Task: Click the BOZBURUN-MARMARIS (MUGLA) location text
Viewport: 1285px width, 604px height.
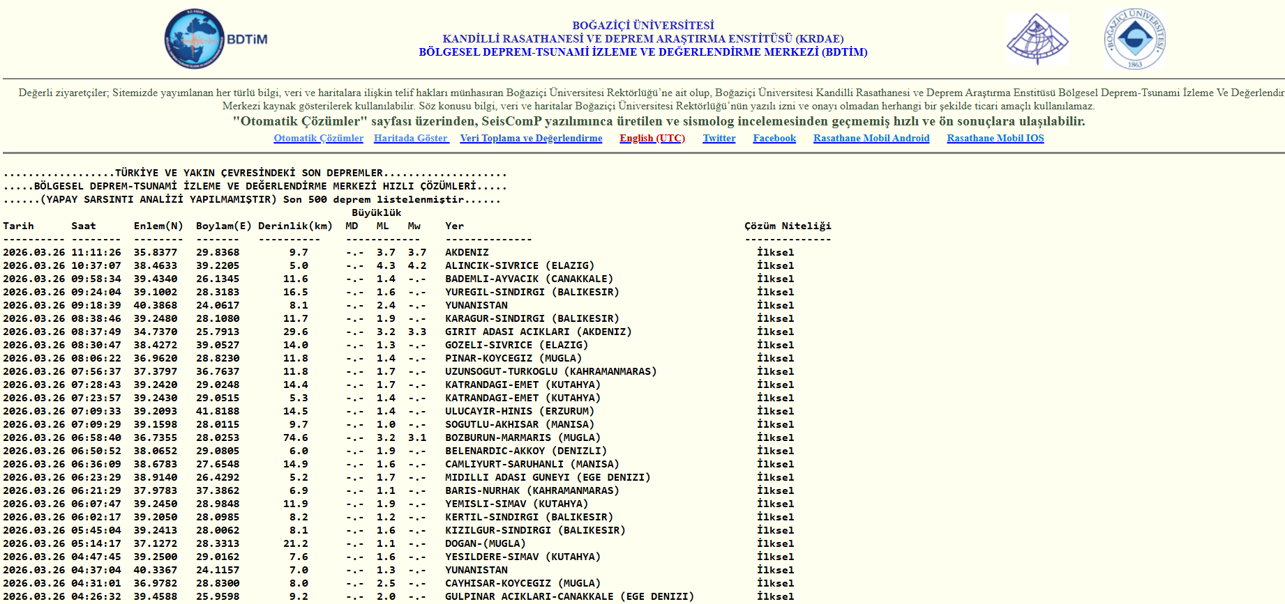Action: [x=523, y=437]
